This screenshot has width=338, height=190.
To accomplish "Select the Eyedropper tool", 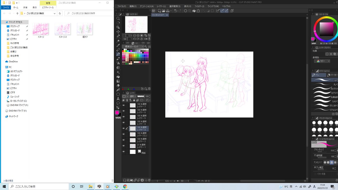I will coord(118,45).
